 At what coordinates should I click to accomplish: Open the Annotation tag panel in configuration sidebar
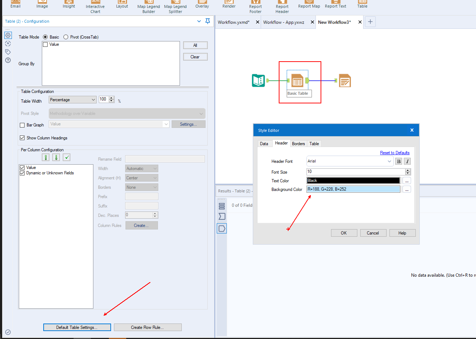(8, 52)
